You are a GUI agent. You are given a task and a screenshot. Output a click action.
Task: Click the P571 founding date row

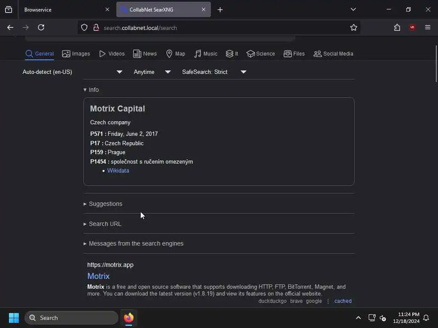124,134
